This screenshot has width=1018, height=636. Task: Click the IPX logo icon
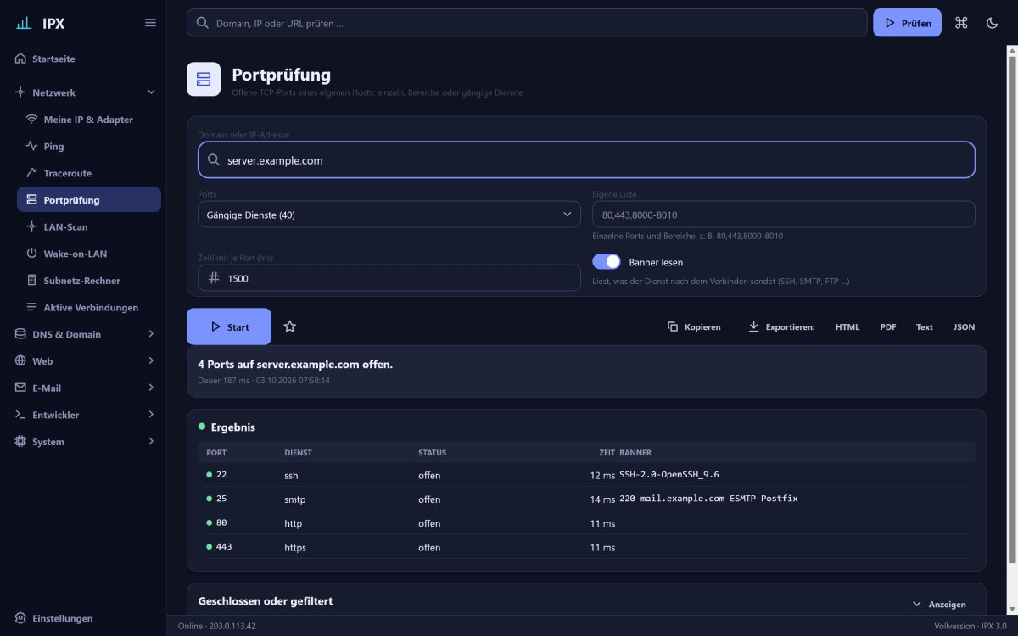coord(24,23)
